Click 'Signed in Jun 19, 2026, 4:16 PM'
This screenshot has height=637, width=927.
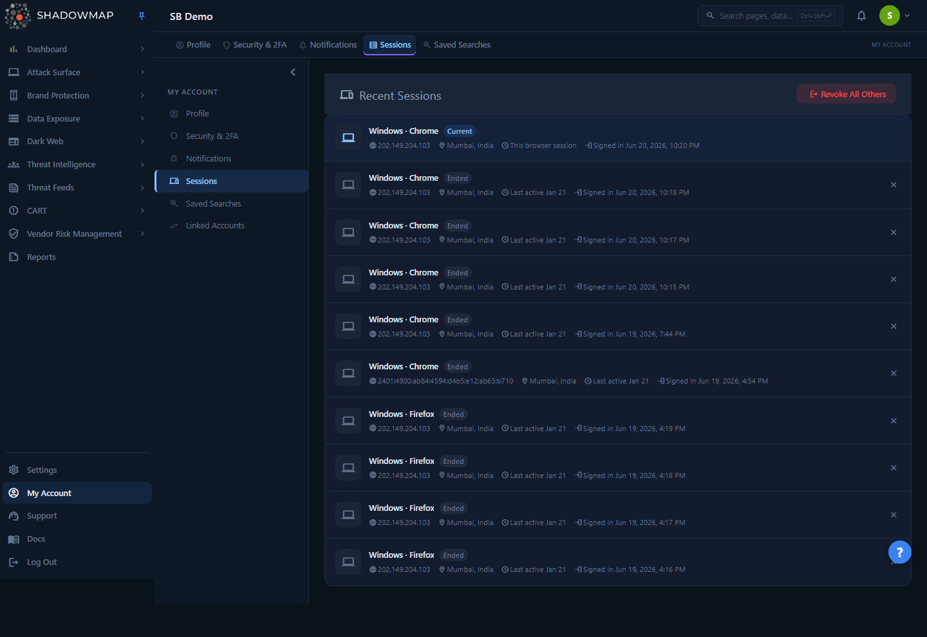(x=634, y=570)
